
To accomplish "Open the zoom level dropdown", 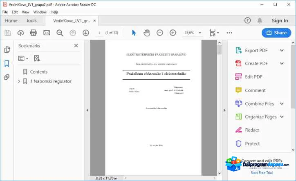I will pyautogui.click(x=200, y=33).
